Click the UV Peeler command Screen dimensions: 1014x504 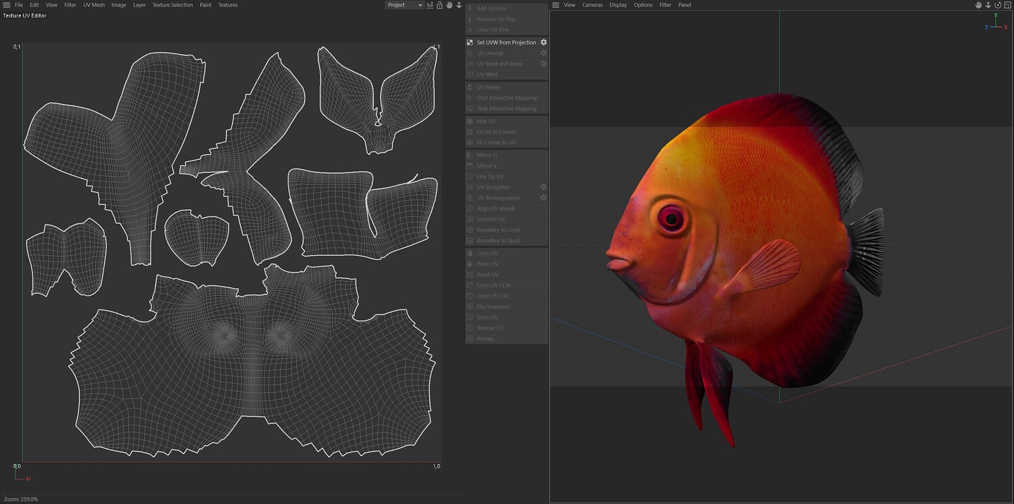coord(506,87)
